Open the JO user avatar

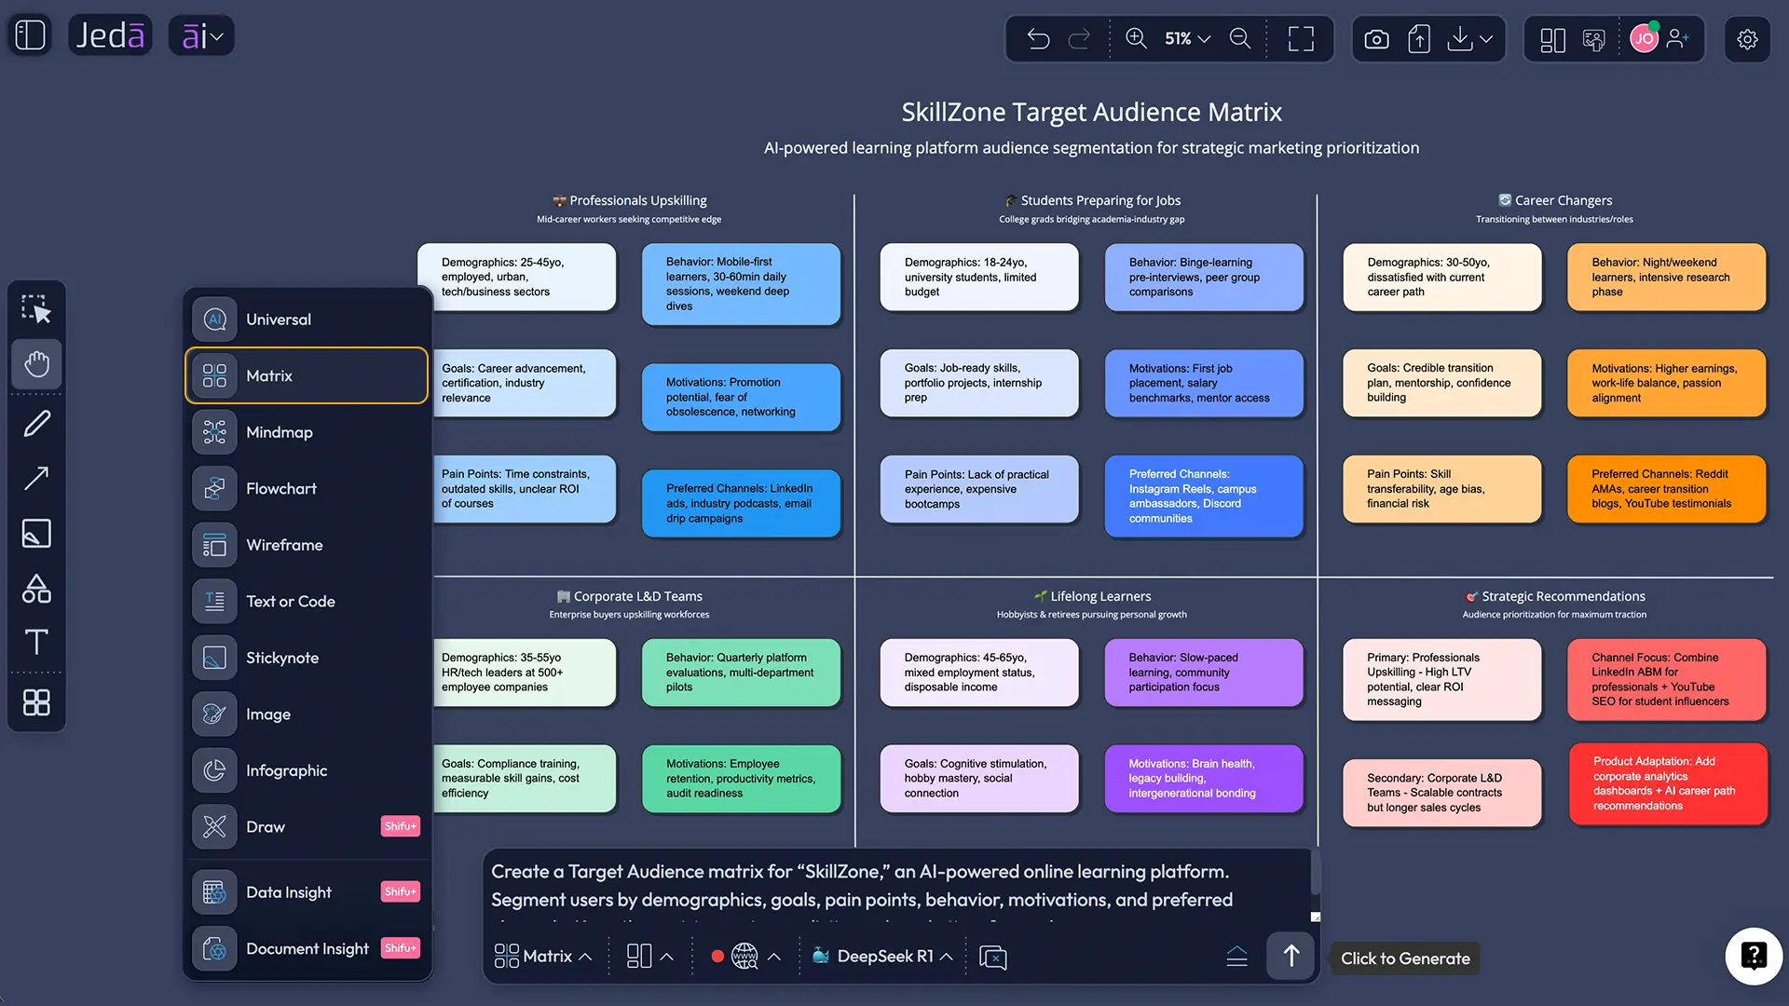click(1645, 38)
